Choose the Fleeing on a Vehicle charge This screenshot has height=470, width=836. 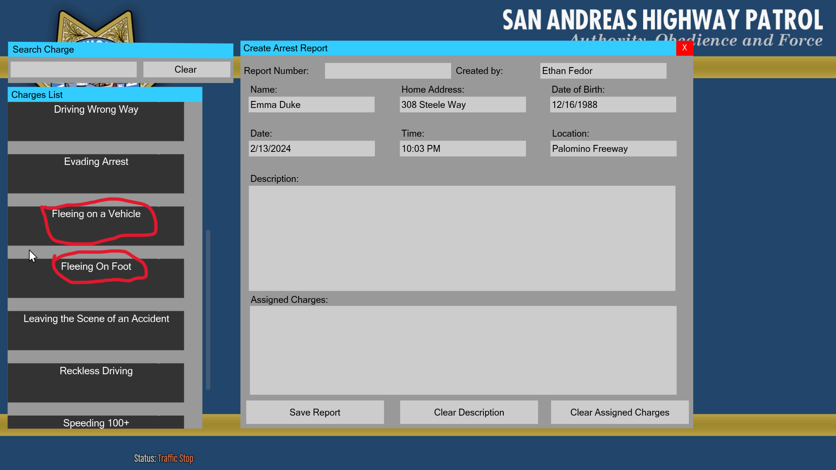coord(96,225)
